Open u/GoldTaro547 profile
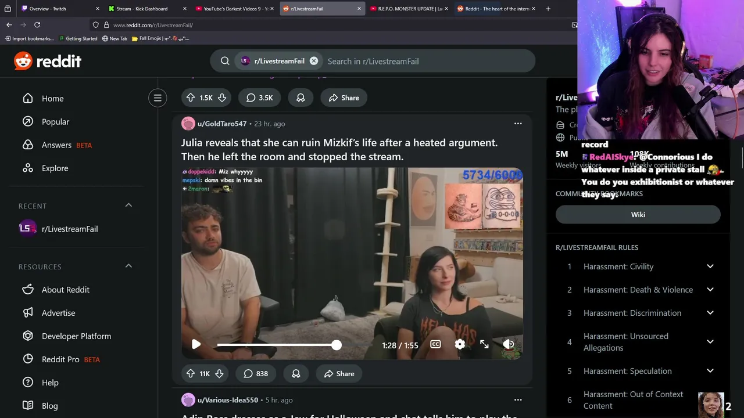Image resolution: width=744 pixels, height=418 pixels. point(222,124)
